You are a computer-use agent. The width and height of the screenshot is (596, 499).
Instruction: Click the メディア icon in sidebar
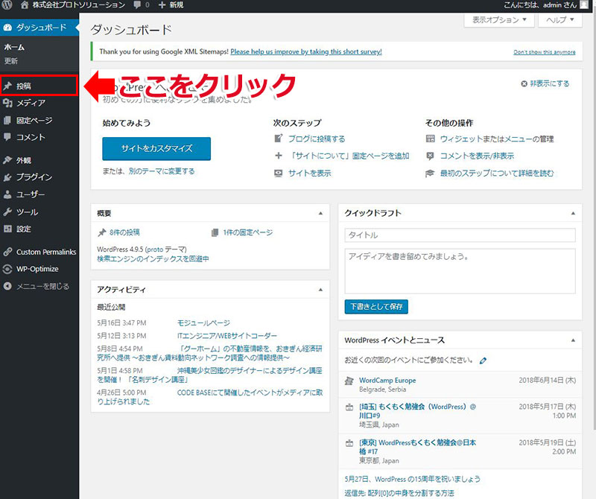point(7,103)
